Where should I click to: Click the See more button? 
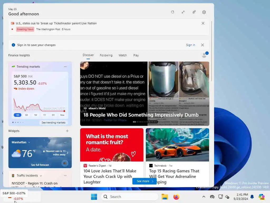[x=144, y=181]
